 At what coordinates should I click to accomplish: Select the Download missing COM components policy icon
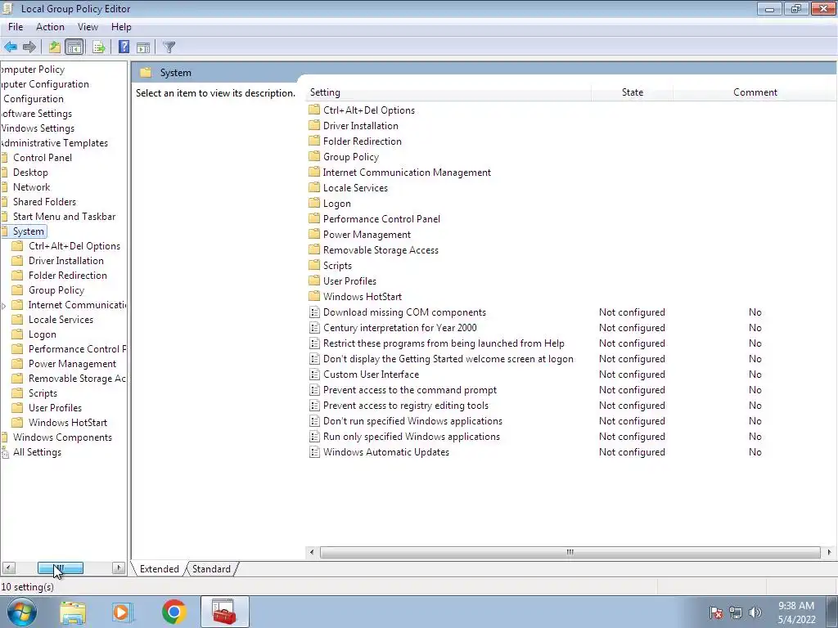click(315, 312)
